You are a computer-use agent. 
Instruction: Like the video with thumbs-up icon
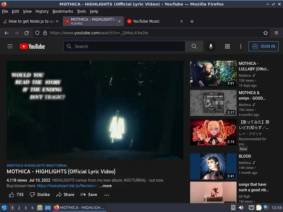[12, 195]
